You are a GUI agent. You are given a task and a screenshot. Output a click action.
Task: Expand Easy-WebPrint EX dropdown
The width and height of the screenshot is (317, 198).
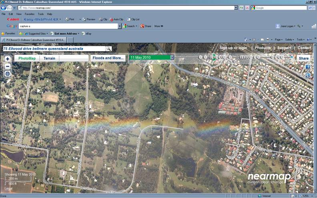click(x=60, y=19)
